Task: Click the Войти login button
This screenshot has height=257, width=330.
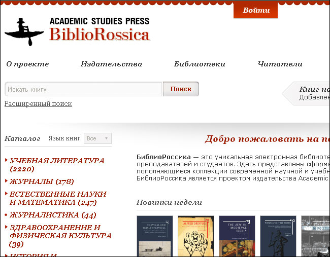Action: tap(255, 10)
